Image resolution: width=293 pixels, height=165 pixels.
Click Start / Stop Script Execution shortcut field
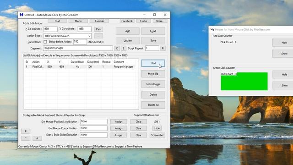(93, 135)
